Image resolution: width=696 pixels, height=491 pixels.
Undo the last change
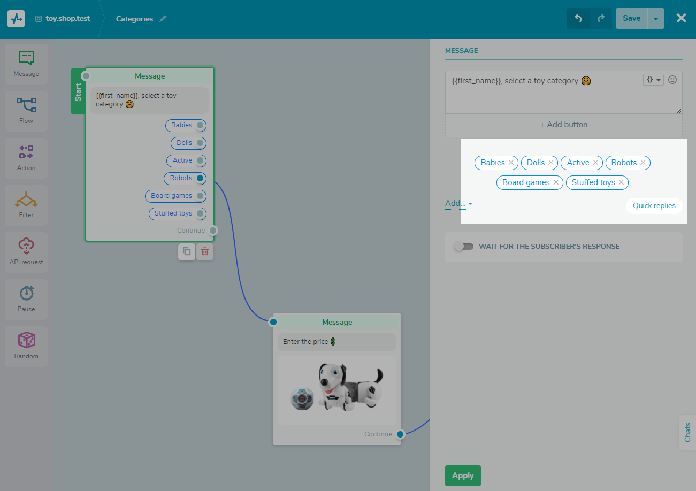[578, 18]
